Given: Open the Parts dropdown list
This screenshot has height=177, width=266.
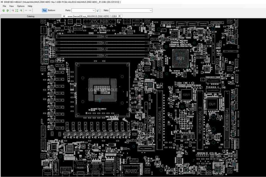Looking at the screenshot, I should (94, 10).
